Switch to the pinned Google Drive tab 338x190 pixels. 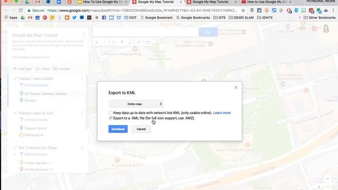click(27, 2)
